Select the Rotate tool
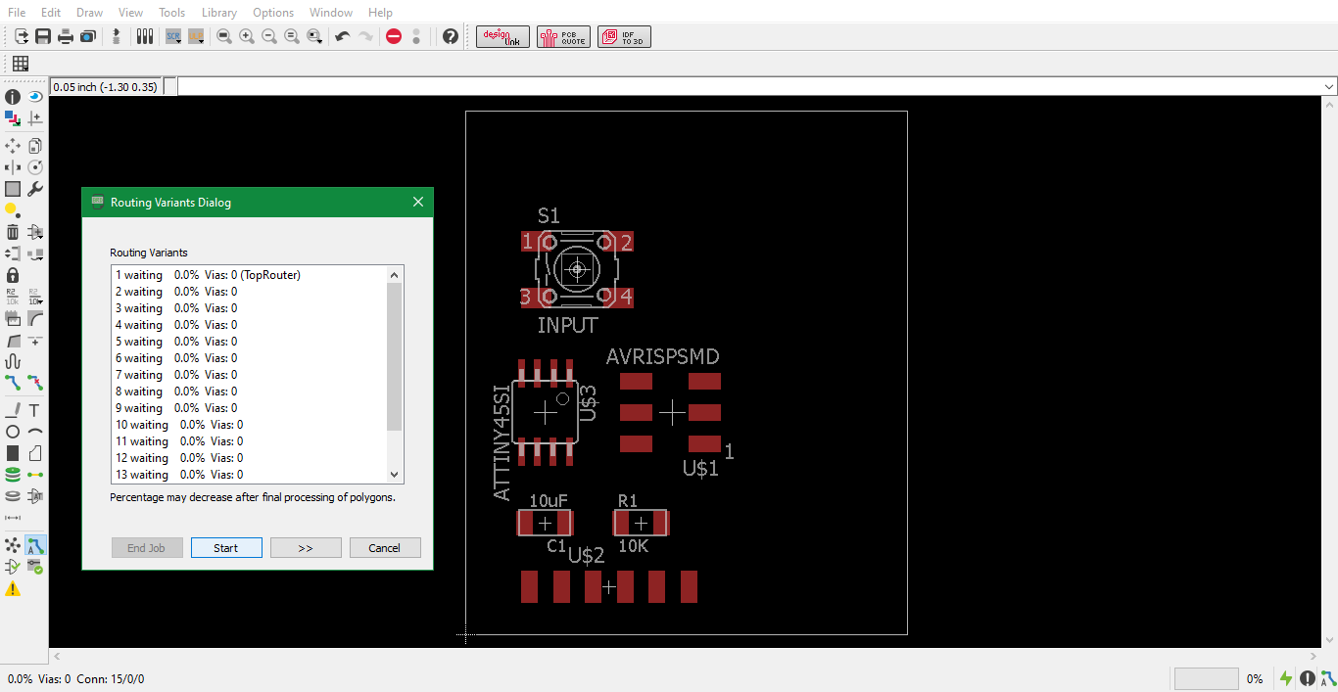1338x692 pixels. [35, 167]
